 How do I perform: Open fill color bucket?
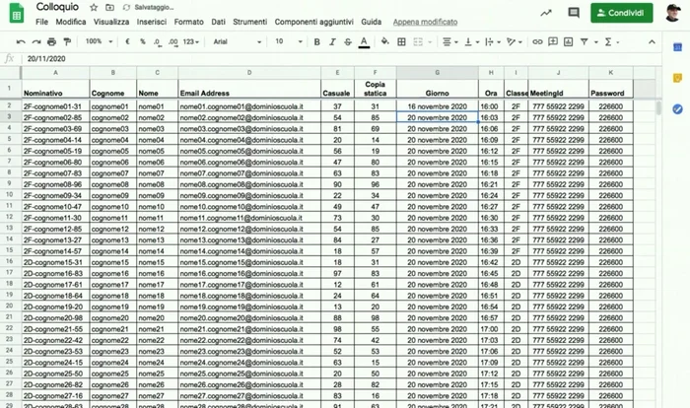pyautogui.click(x=385, y=41)
